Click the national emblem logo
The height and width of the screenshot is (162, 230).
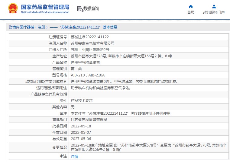point(13,8)
